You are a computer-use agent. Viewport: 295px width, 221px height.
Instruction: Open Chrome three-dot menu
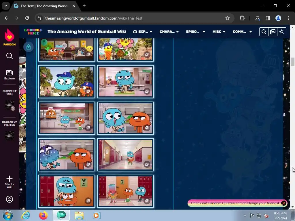click(x=289, y=18)
